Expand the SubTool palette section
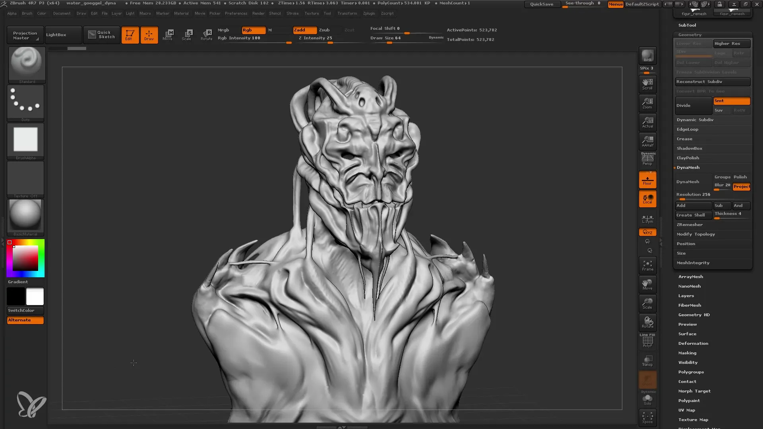The width and height of the screenshot is (763, 429). click(x=687, y=25)
